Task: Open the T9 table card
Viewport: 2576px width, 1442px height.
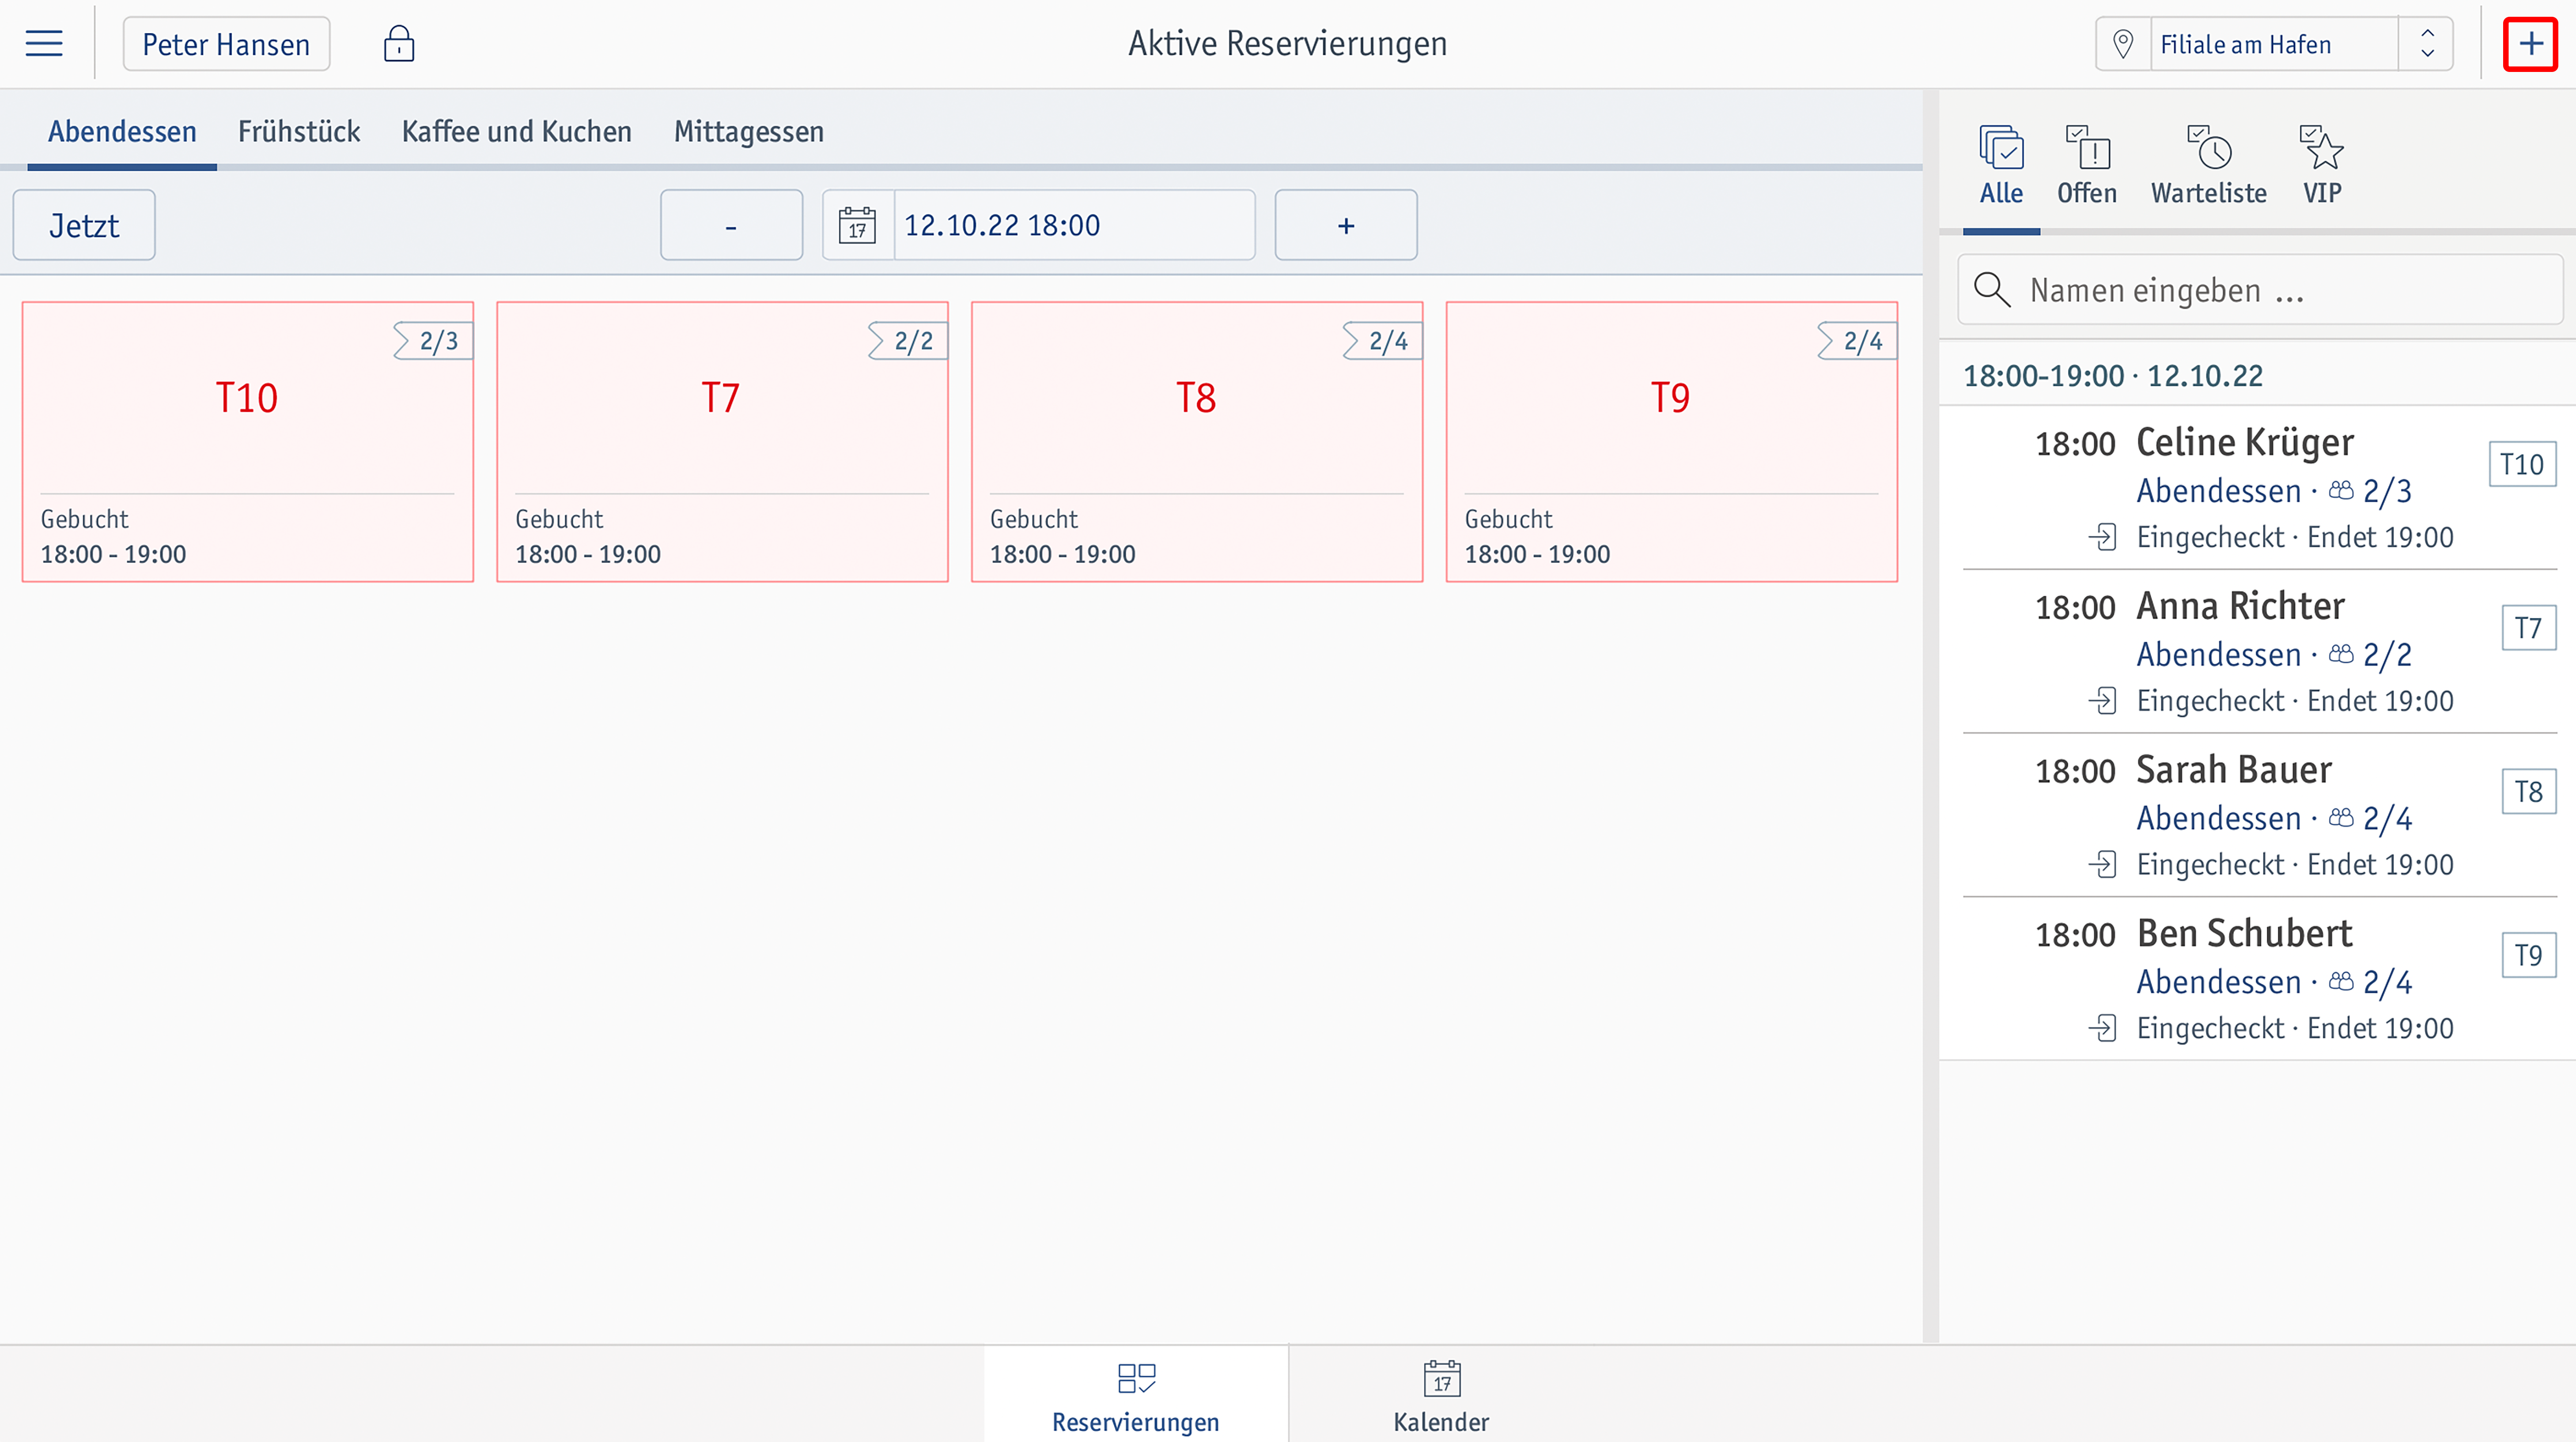Action: tap(1672, 442)
